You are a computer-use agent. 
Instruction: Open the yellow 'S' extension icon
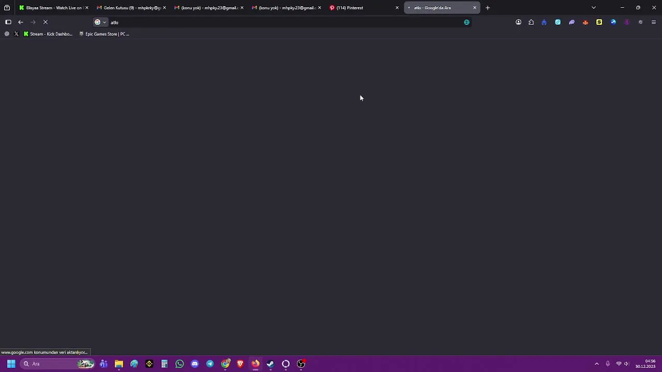tap(599, 22)
